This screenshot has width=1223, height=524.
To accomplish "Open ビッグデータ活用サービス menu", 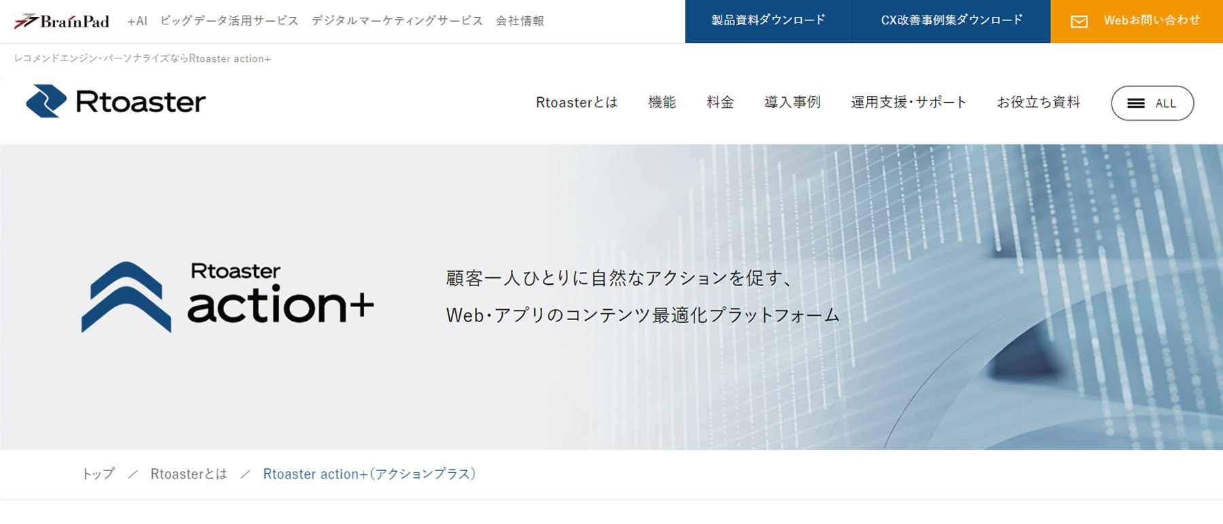I will (230, 21).
